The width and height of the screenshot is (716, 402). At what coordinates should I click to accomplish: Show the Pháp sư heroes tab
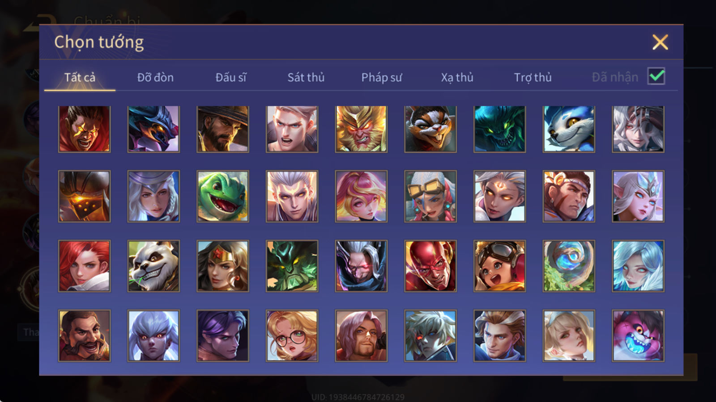click(x=382, y=77)
